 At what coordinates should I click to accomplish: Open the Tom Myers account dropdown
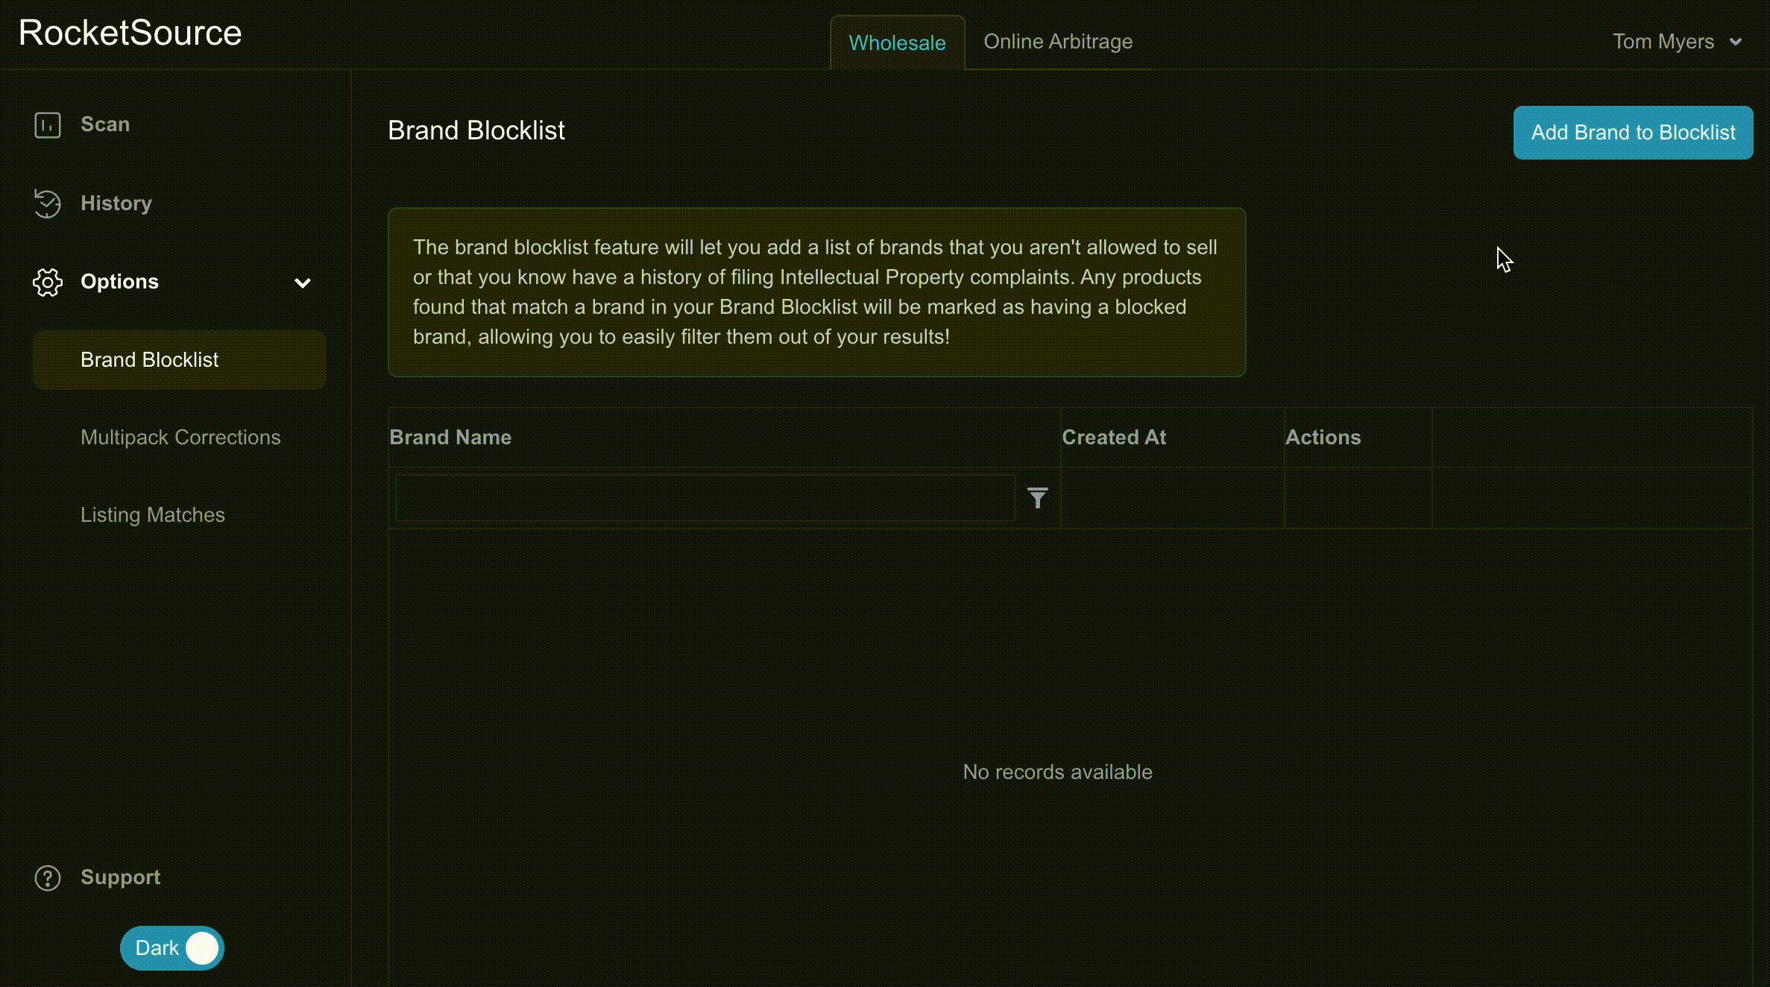[x=1678, y=42]
